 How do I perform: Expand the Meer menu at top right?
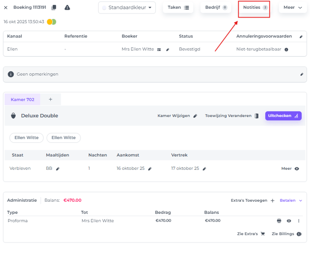292,7
